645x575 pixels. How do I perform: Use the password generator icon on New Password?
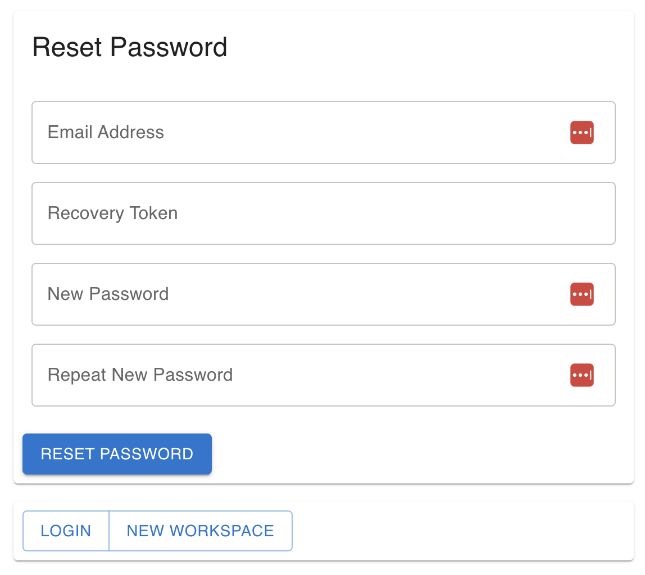click(x=582, y=294)
